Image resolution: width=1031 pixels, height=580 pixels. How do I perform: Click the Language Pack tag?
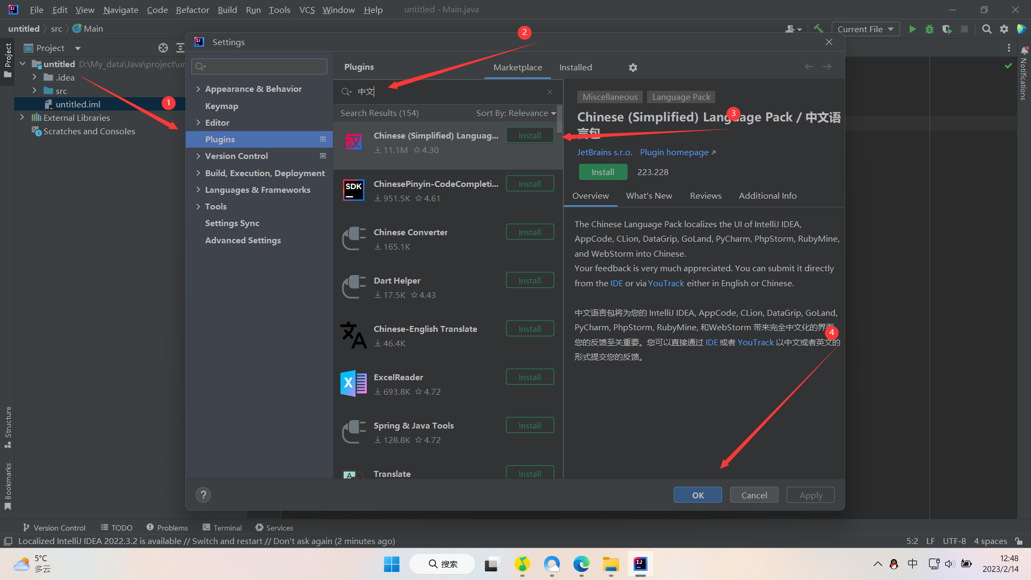click(681, 97)
